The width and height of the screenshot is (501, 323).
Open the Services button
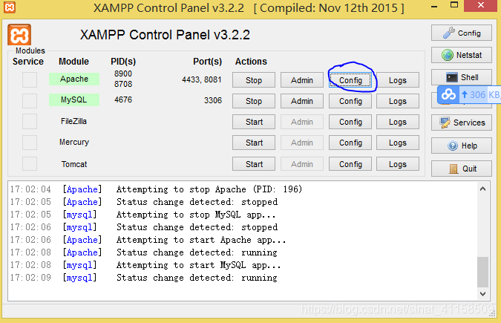click(461, 123)
